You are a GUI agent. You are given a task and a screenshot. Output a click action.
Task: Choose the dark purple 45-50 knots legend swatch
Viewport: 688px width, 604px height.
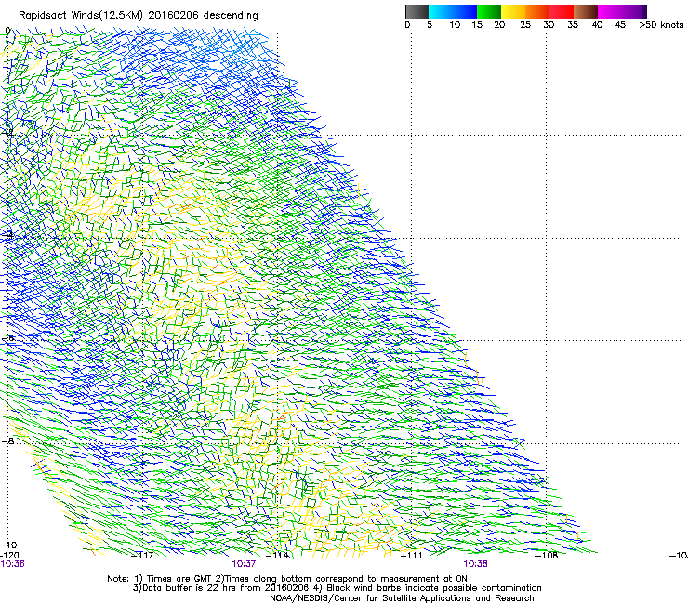[x=634, y=11]
